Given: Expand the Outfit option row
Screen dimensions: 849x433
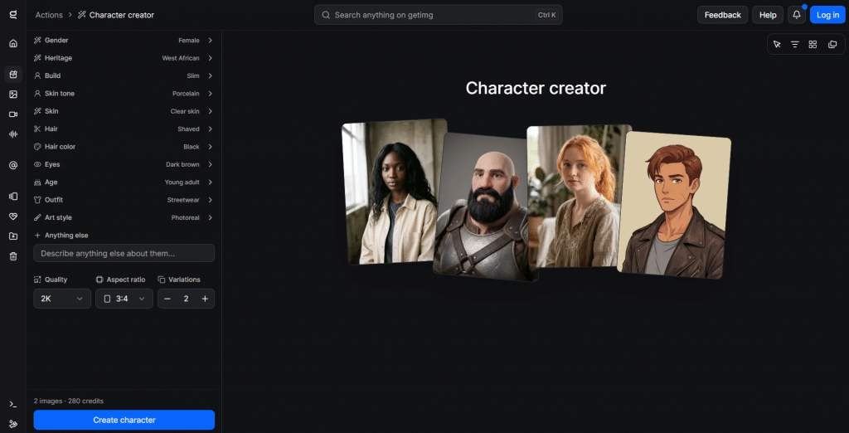Looking at the screenshot, I should click(x=124, y=200).
